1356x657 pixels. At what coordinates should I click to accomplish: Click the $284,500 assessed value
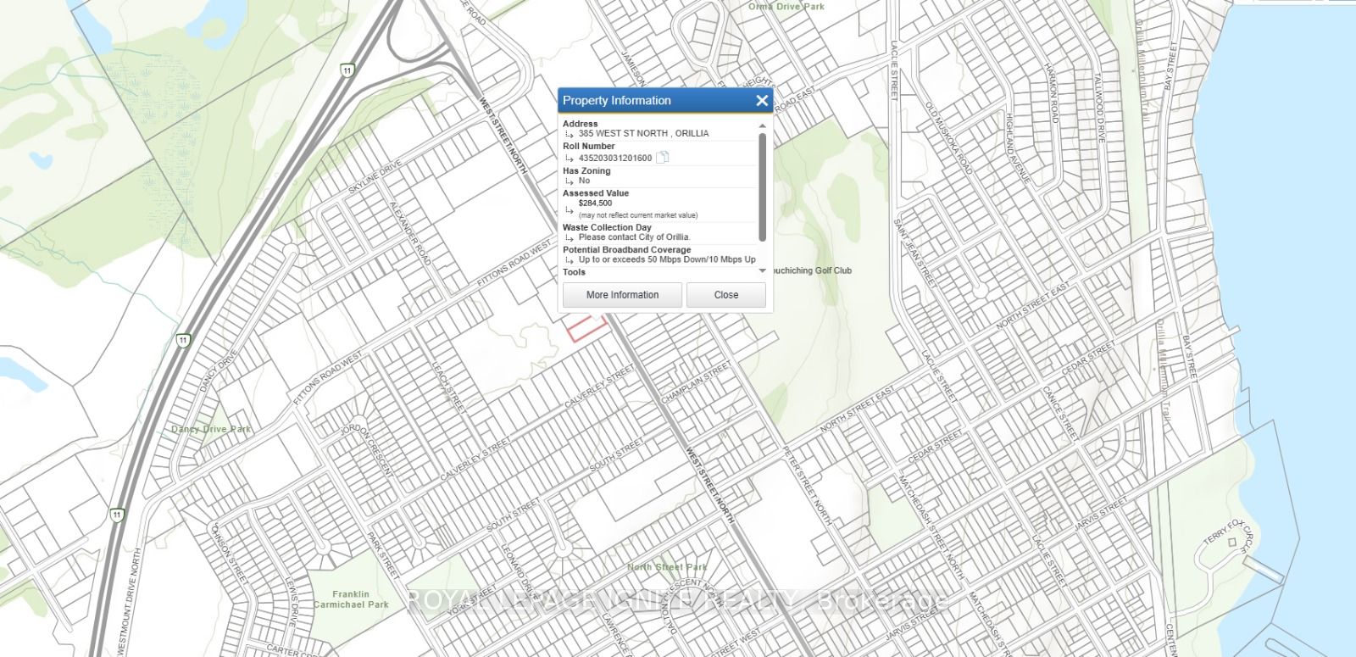[x=595, y=203]
